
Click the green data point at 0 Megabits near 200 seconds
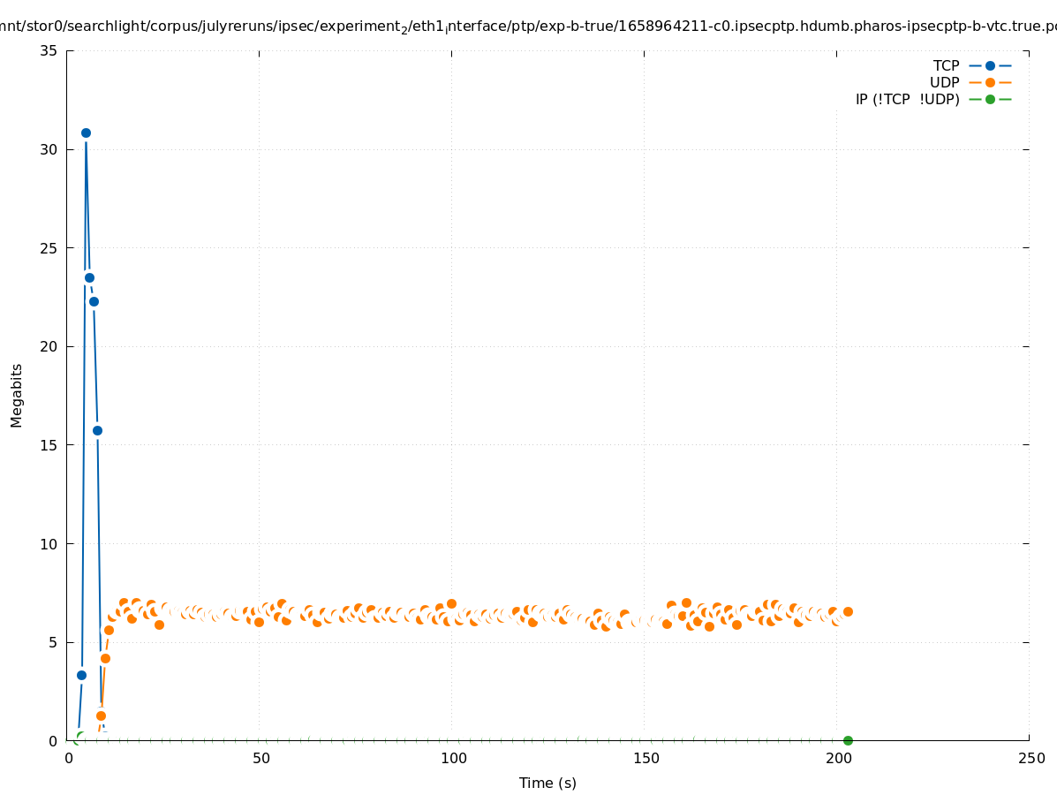[848, 740]
